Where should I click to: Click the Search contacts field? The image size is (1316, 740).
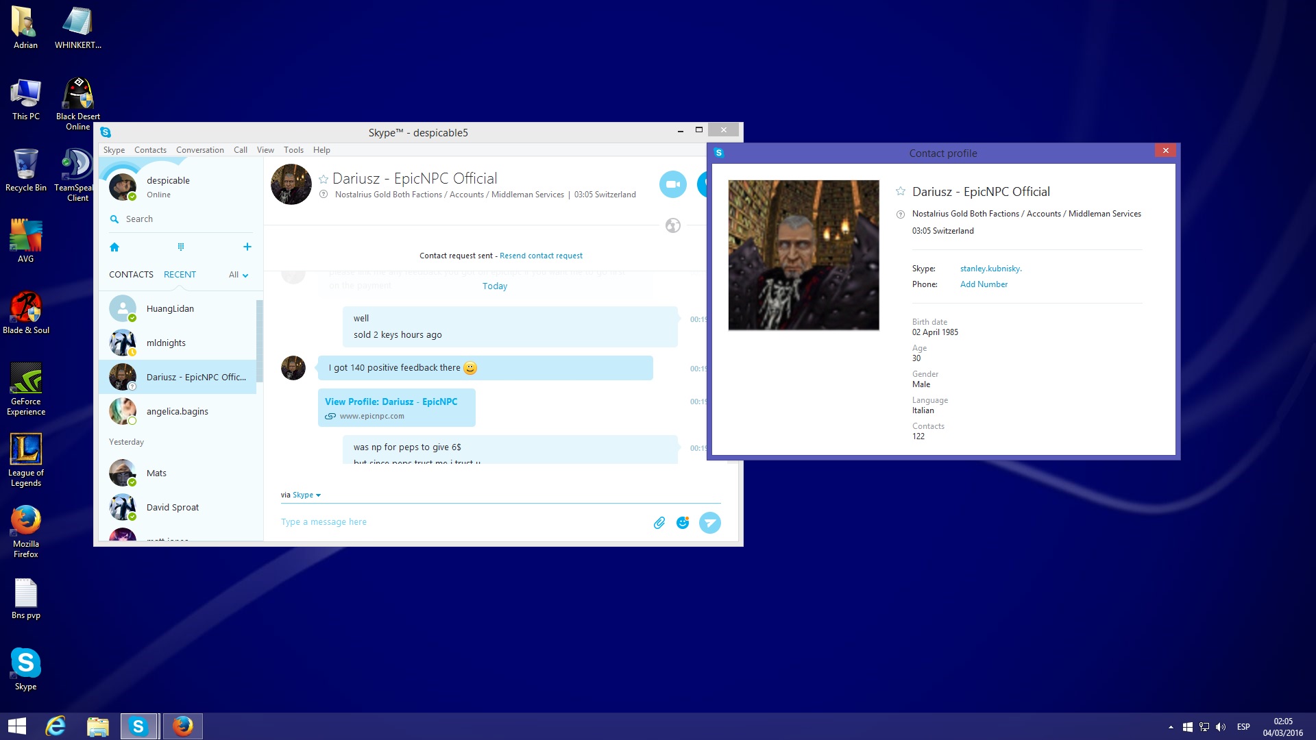pos(181,219)
